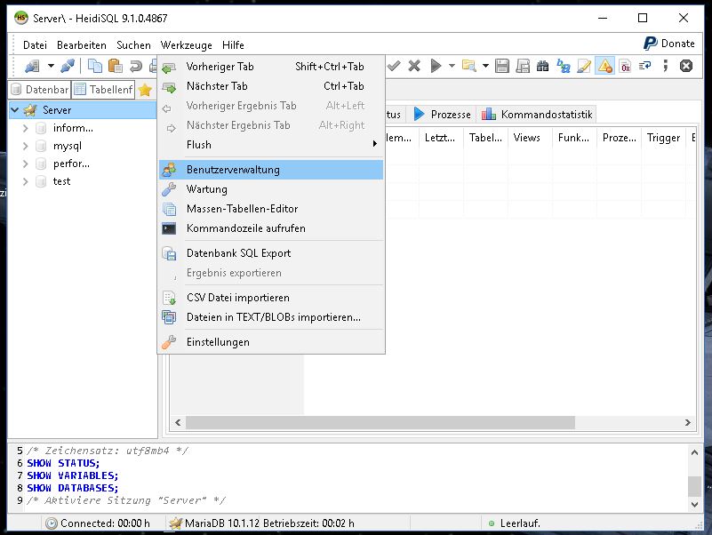Viewport: 712px width, 535px height.
Task: Switch to the Kommandostatistik tab
Action: (537, 115)
